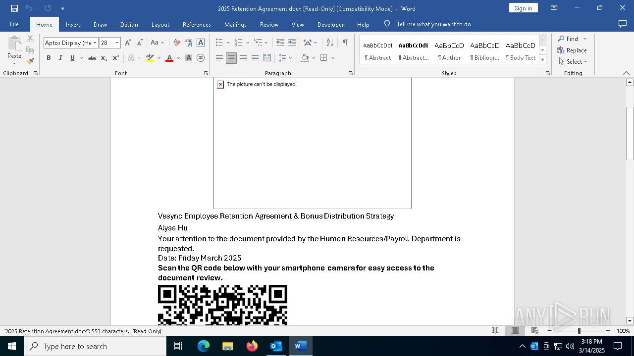Expand the Borders dropdown arrow
Image resolution: width=634 pixels, height=356 pixels.
333,58
